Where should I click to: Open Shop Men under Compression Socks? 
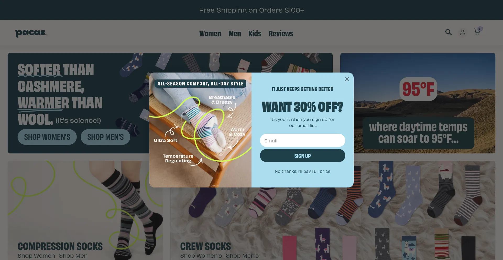(73, 256)
